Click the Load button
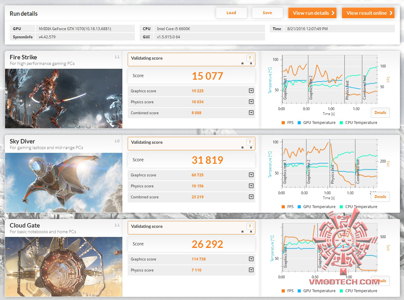The image size is (404, 300). coord(231,13)
